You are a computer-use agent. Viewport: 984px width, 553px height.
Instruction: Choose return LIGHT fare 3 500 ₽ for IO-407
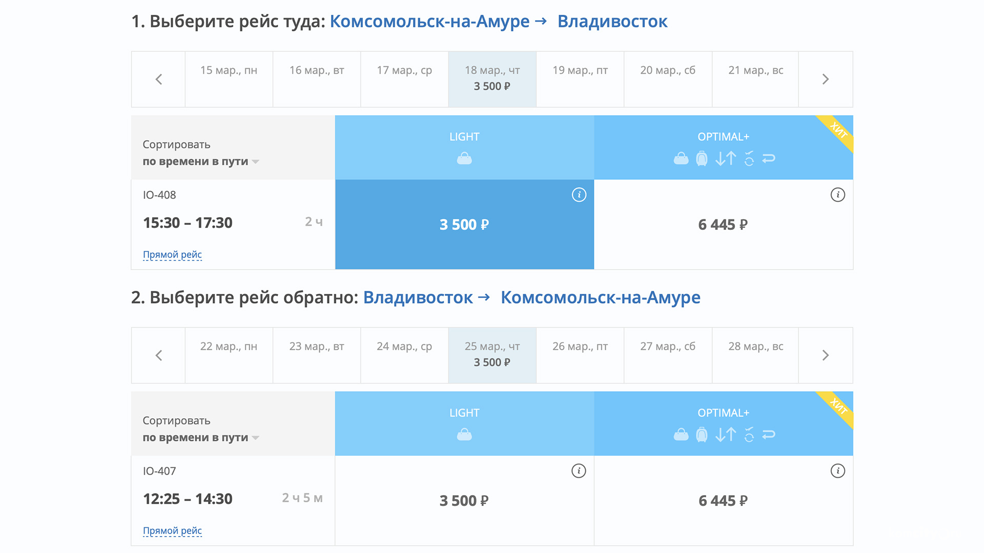pos(464,500)
